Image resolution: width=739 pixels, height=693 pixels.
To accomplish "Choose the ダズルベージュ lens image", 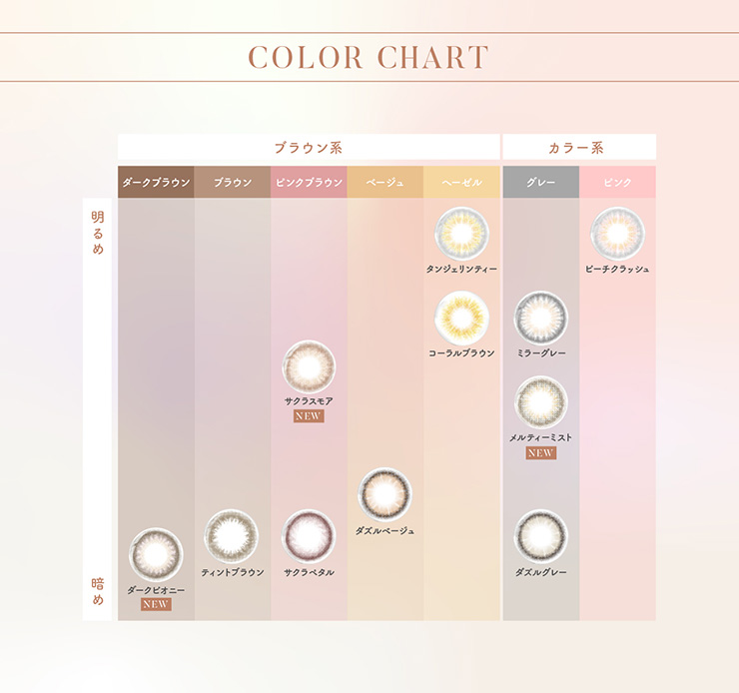I will tap(384, 494).
